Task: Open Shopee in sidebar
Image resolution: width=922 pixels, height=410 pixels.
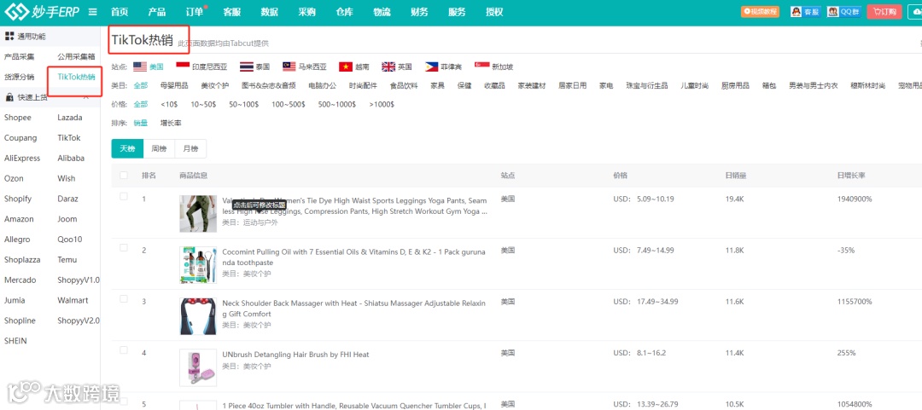Action: pos(18,118)
